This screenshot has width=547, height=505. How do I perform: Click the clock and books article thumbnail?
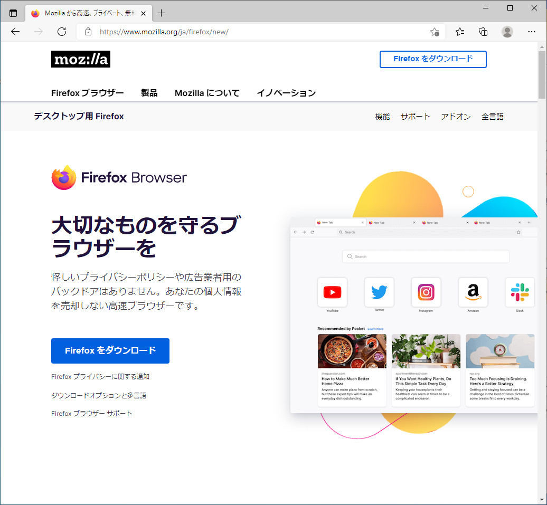[x=500, y=351]
